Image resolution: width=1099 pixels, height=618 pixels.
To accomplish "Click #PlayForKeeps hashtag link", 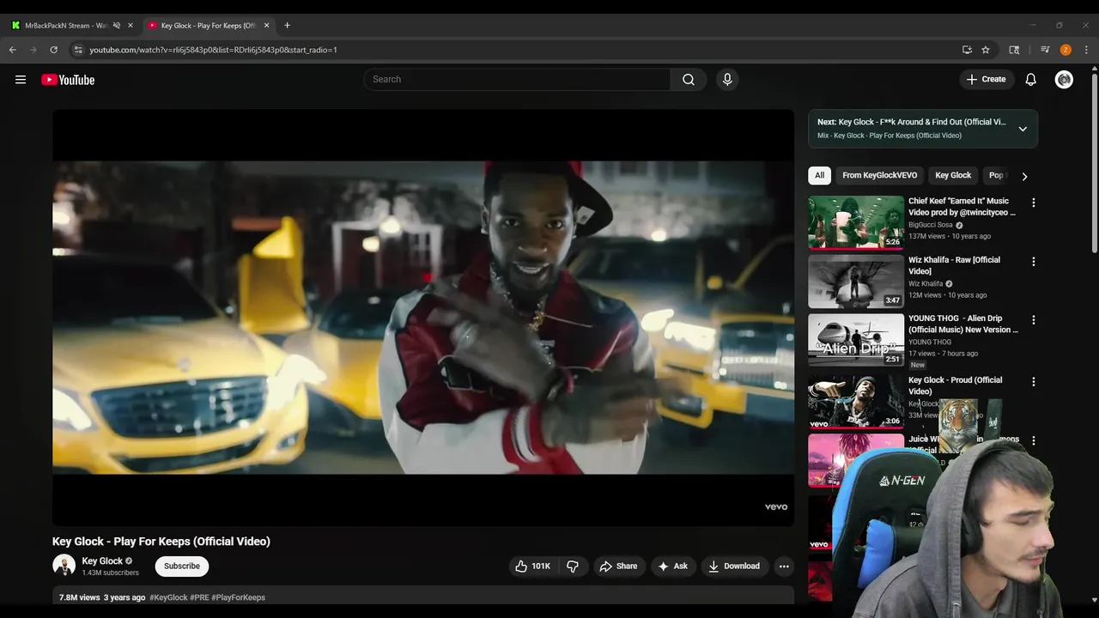I will [239, 597].
